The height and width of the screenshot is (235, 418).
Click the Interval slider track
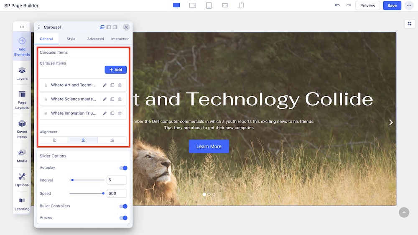87,180
